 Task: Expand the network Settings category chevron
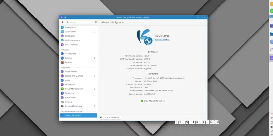[95, 58]
